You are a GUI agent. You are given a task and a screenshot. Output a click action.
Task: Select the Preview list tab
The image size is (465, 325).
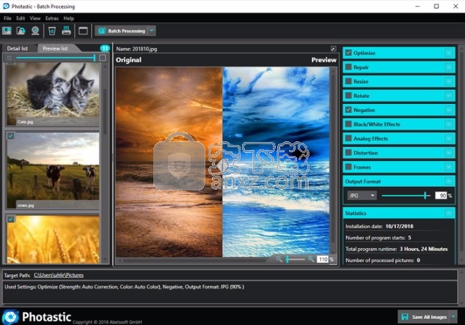click(55, 48)
